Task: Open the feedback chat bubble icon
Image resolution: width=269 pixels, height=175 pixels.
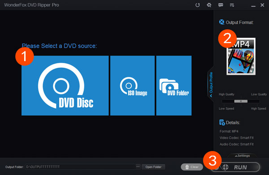Action: [221, 5]
